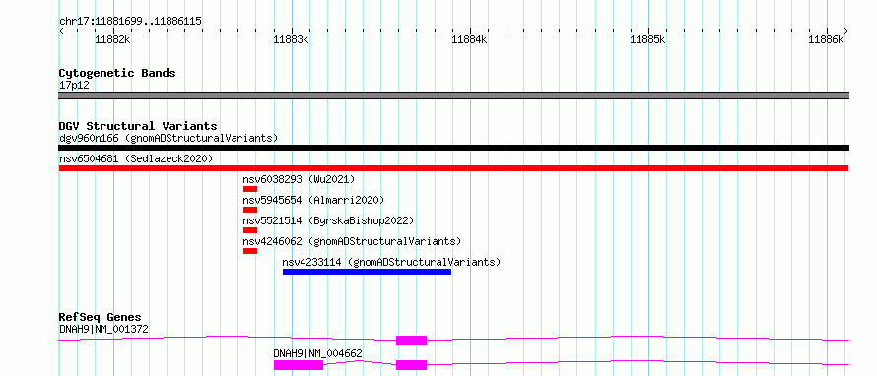Click the DNAH9|NM_004662 gene label

(317, 353)
